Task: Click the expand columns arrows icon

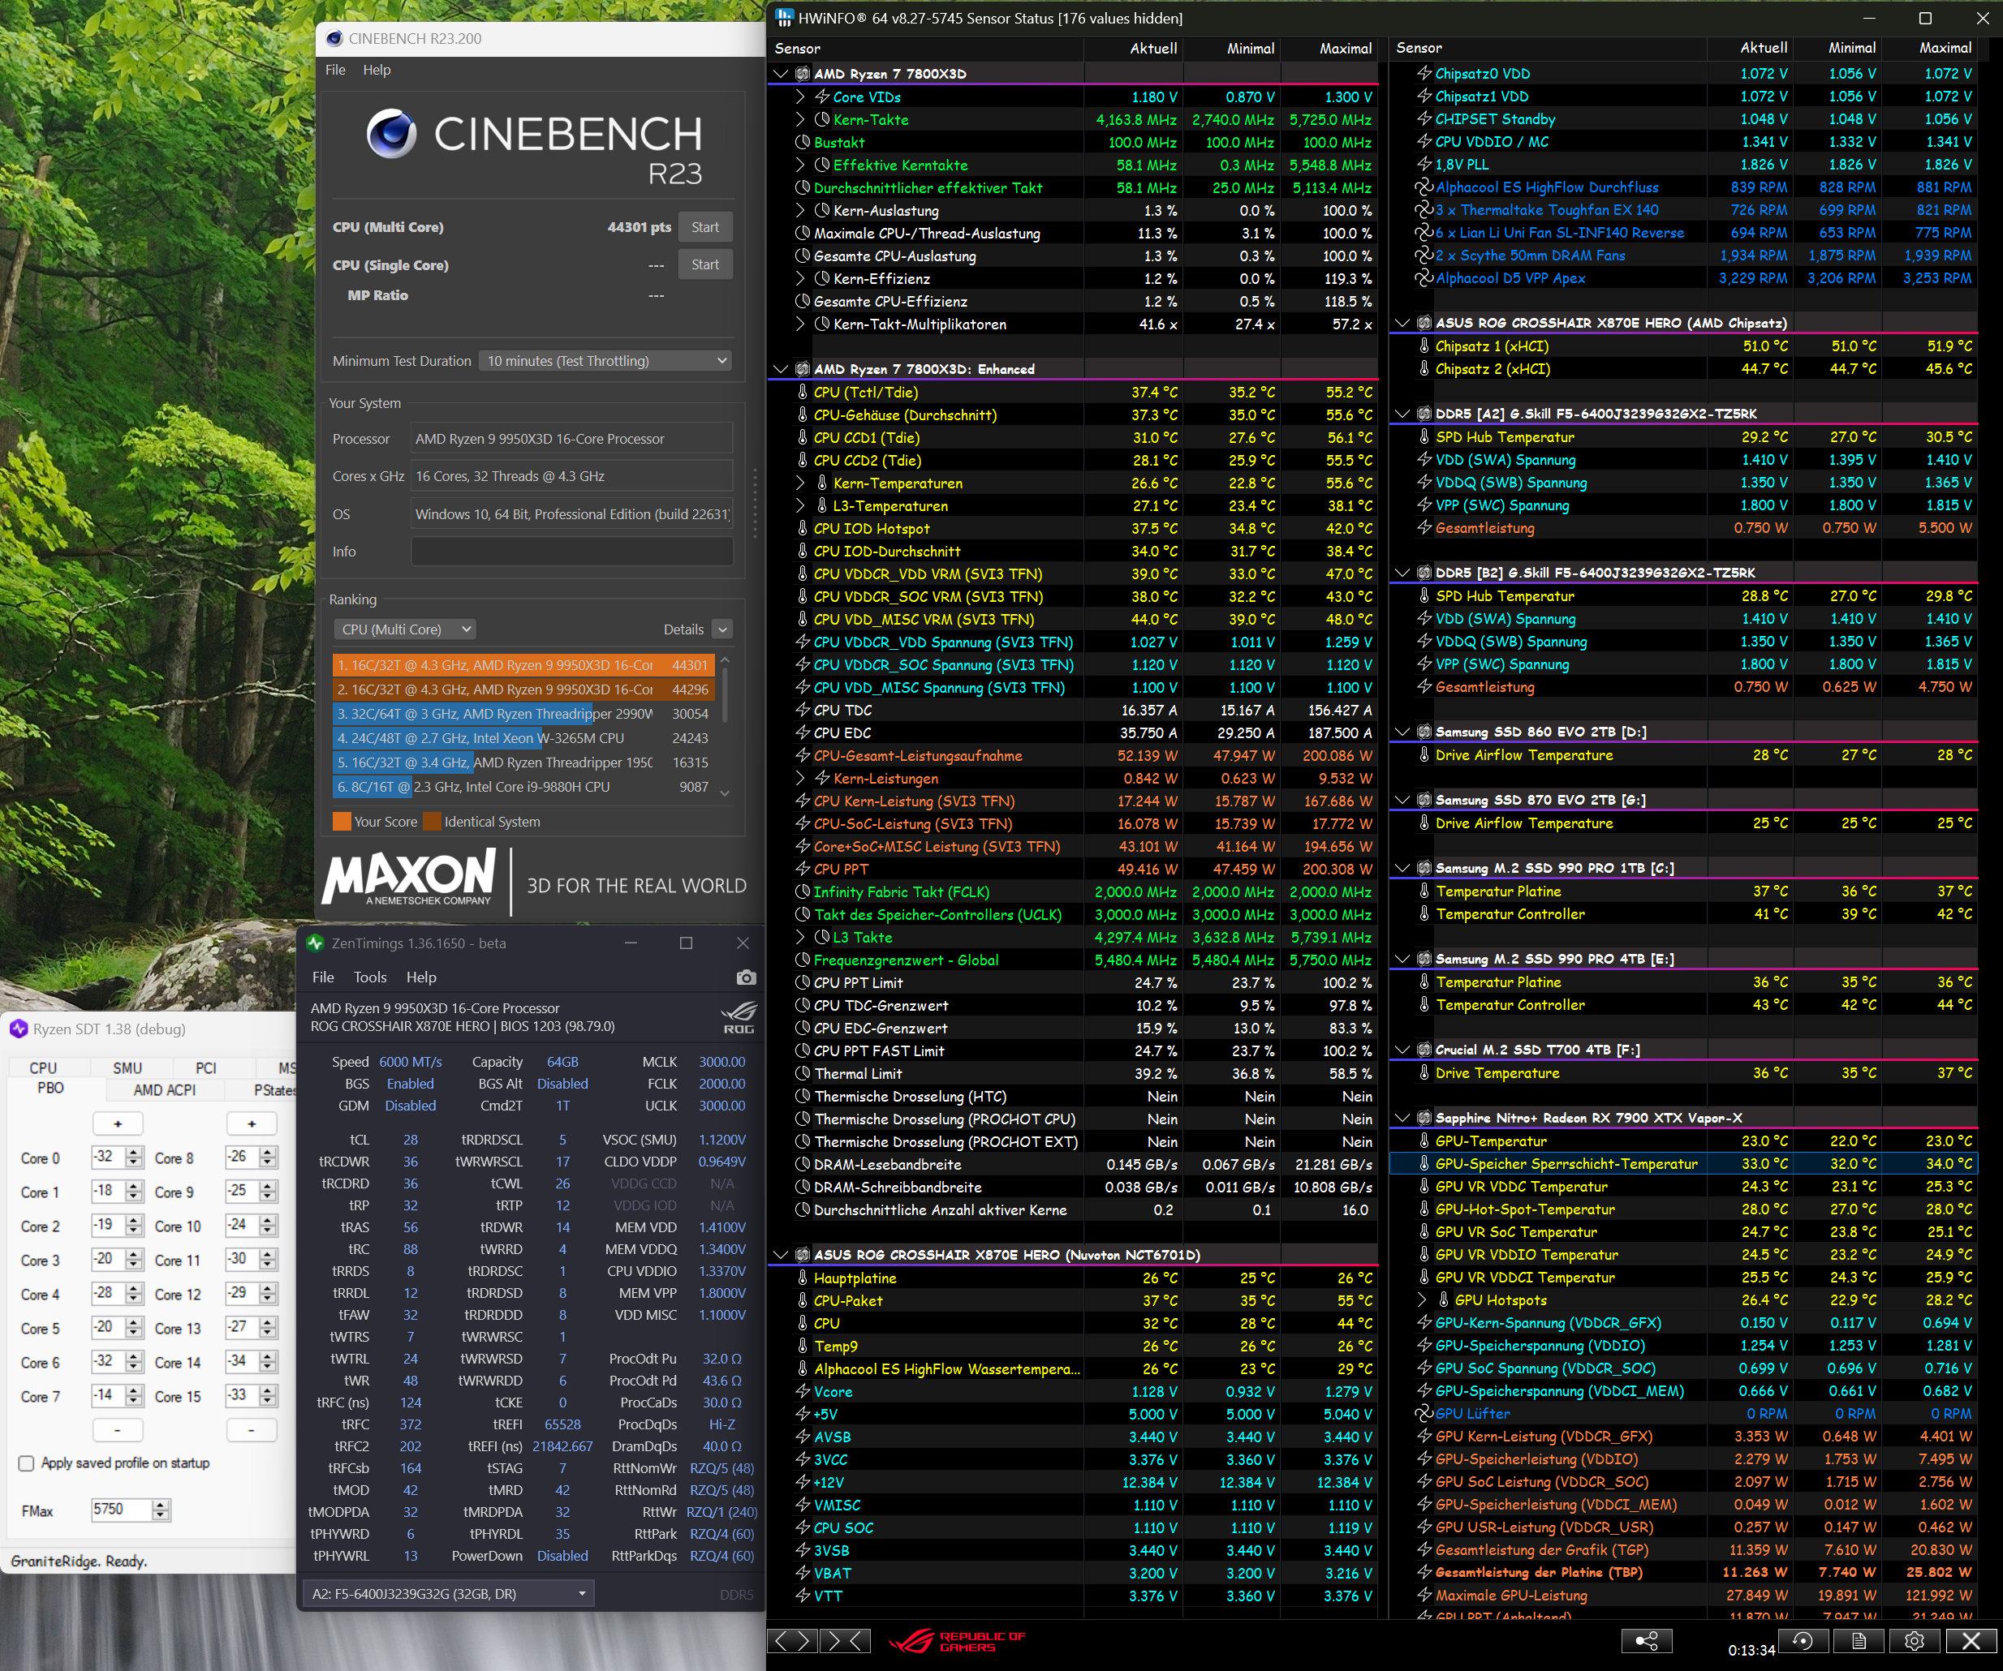Action: point(793,1640)
